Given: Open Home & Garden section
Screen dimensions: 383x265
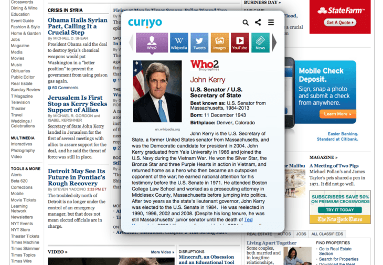Looking at the screenshot, I should click(26, 33).
